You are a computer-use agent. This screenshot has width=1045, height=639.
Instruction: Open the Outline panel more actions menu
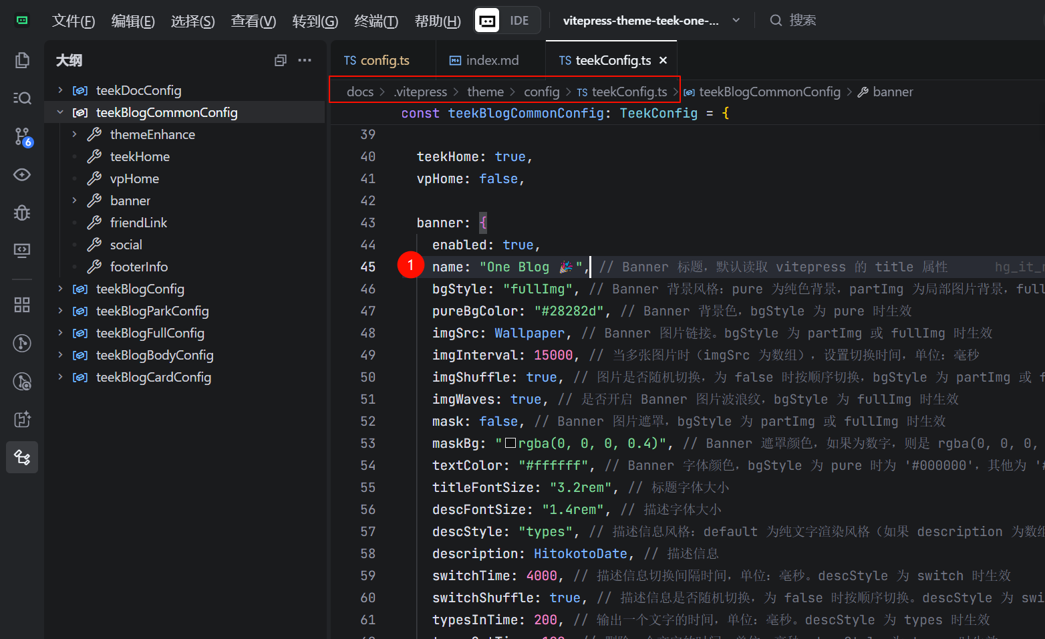coord(305,60)
